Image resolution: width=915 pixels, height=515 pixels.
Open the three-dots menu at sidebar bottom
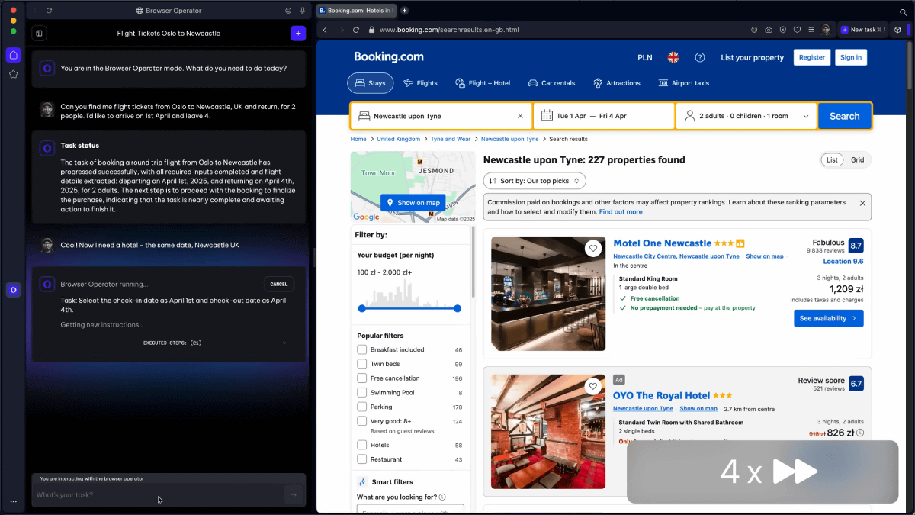click(13, 501)
